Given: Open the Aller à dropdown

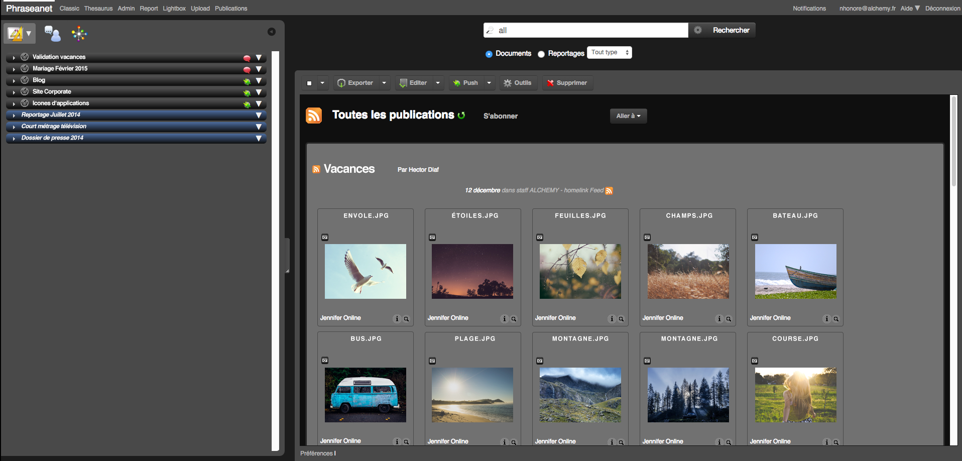Looking at the screenshot, I should [x=628, y=116].
